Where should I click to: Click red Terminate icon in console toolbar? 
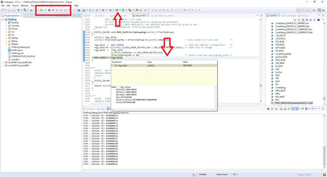[x=268, y=109]
